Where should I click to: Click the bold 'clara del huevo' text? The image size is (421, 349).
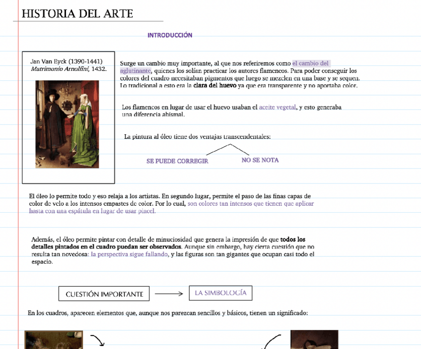[x=214, y=86]
